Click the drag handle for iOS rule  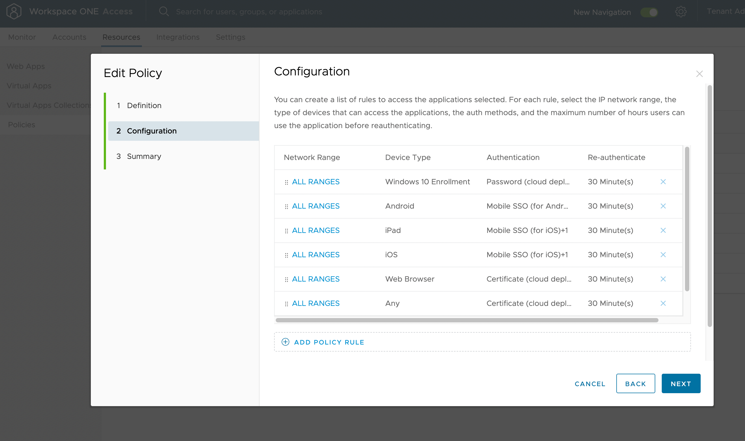pos(286,255)
